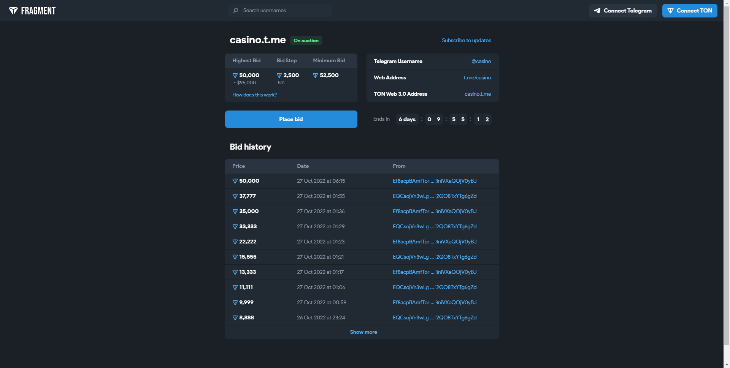Click the From column header
The height and width of the screenshot is (368, 730).
399,166
